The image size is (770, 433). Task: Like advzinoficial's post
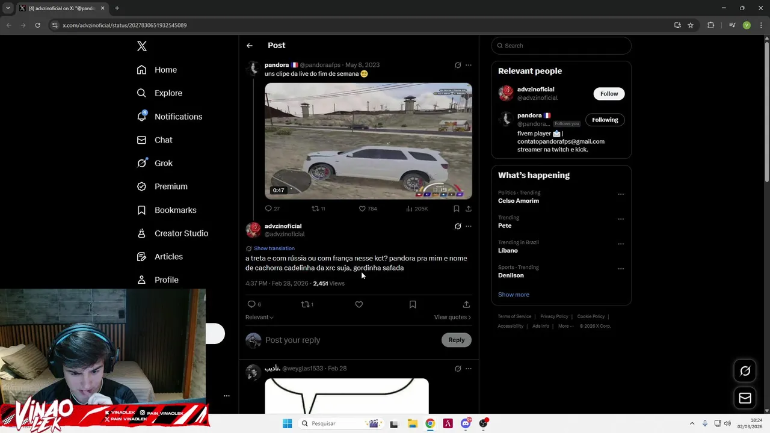point(359,304)
